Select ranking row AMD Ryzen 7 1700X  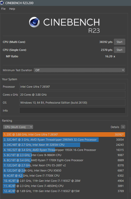64,160
